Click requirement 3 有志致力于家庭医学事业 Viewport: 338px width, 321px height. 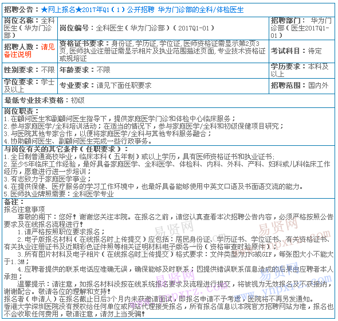[x=48, y=179]
